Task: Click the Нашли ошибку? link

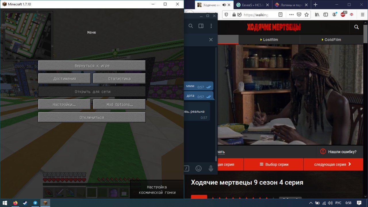Action: [338, 152]
